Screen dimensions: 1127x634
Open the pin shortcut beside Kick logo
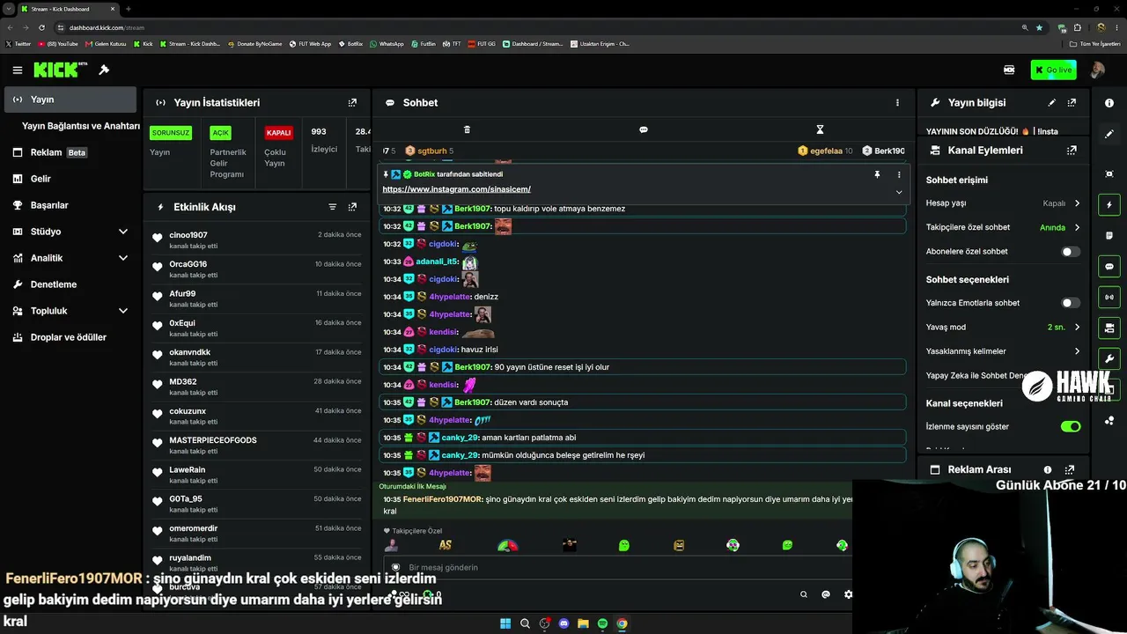[104, 70]
